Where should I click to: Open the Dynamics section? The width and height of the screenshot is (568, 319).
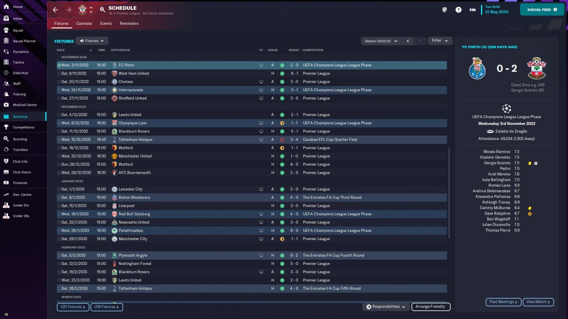pos(20,52)
